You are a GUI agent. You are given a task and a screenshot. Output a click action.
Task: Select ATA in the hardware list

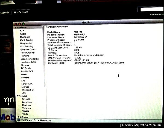22,31
